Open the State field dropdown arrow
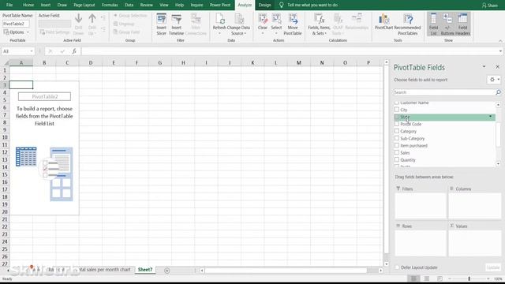 (x=491, y=117)
